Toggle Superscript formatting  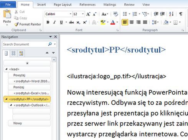click(x=85, y=22)
